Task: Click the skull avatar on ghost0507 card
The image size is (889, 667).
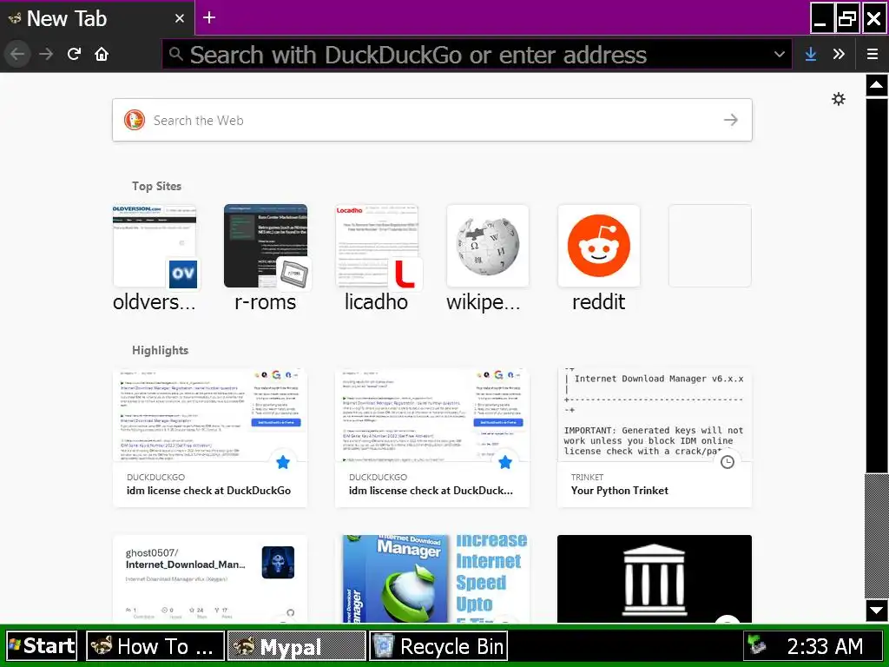Action: tap(278, 562)
